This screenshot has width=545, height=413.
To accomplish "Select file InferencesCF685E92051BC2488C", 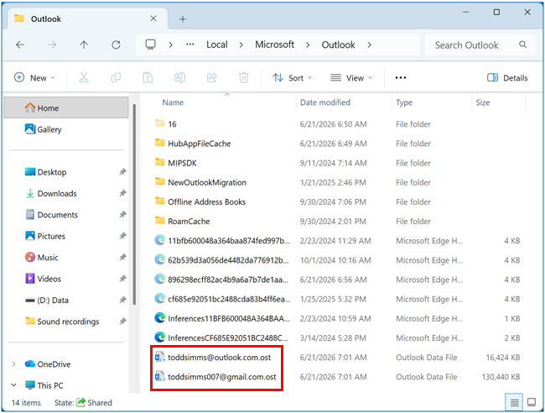I will 228,337.
